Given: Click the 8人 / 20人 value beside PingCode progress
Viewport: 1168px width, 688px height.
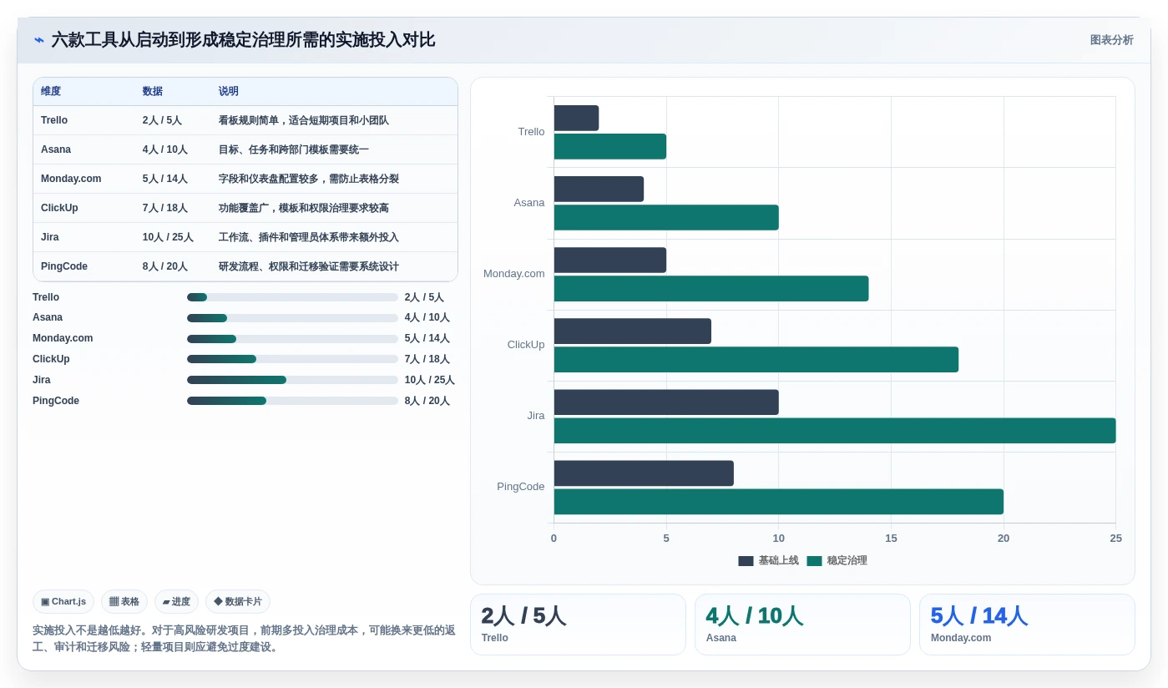Looking at the screenshot, I should [427, 401].
